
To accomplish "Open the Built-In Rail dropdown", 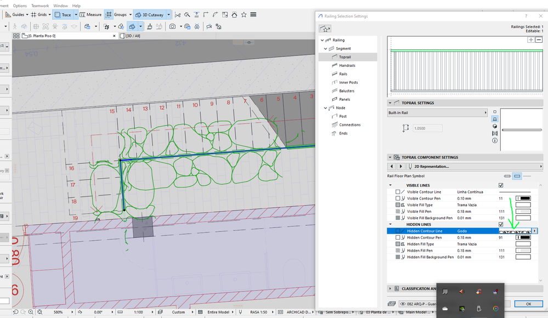I will tap(437, 113).
